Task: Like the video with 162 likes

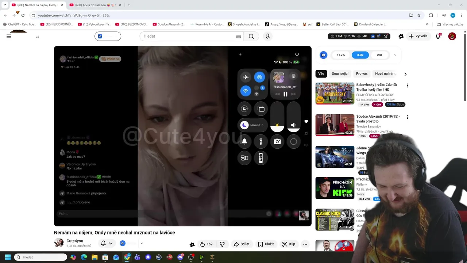Action: coord(206,244)
